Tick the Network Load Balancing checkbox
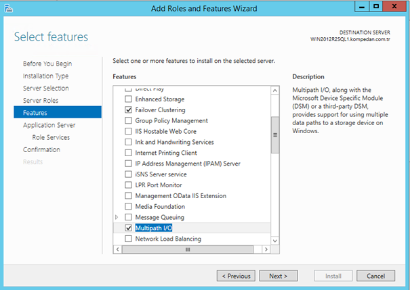 click(x=129, y=239)
